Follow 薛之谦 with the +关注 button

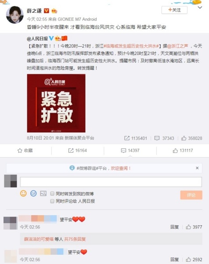coord(174,10)
